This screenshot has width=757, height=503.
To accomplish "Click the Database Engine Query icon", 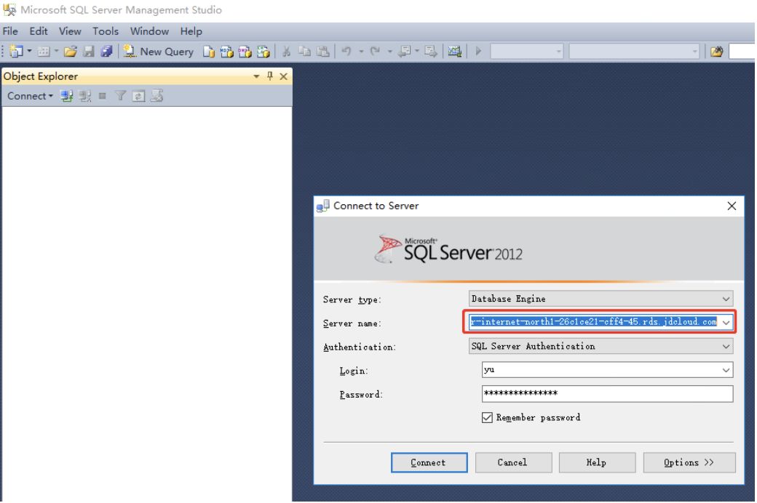I will (209, 51).
